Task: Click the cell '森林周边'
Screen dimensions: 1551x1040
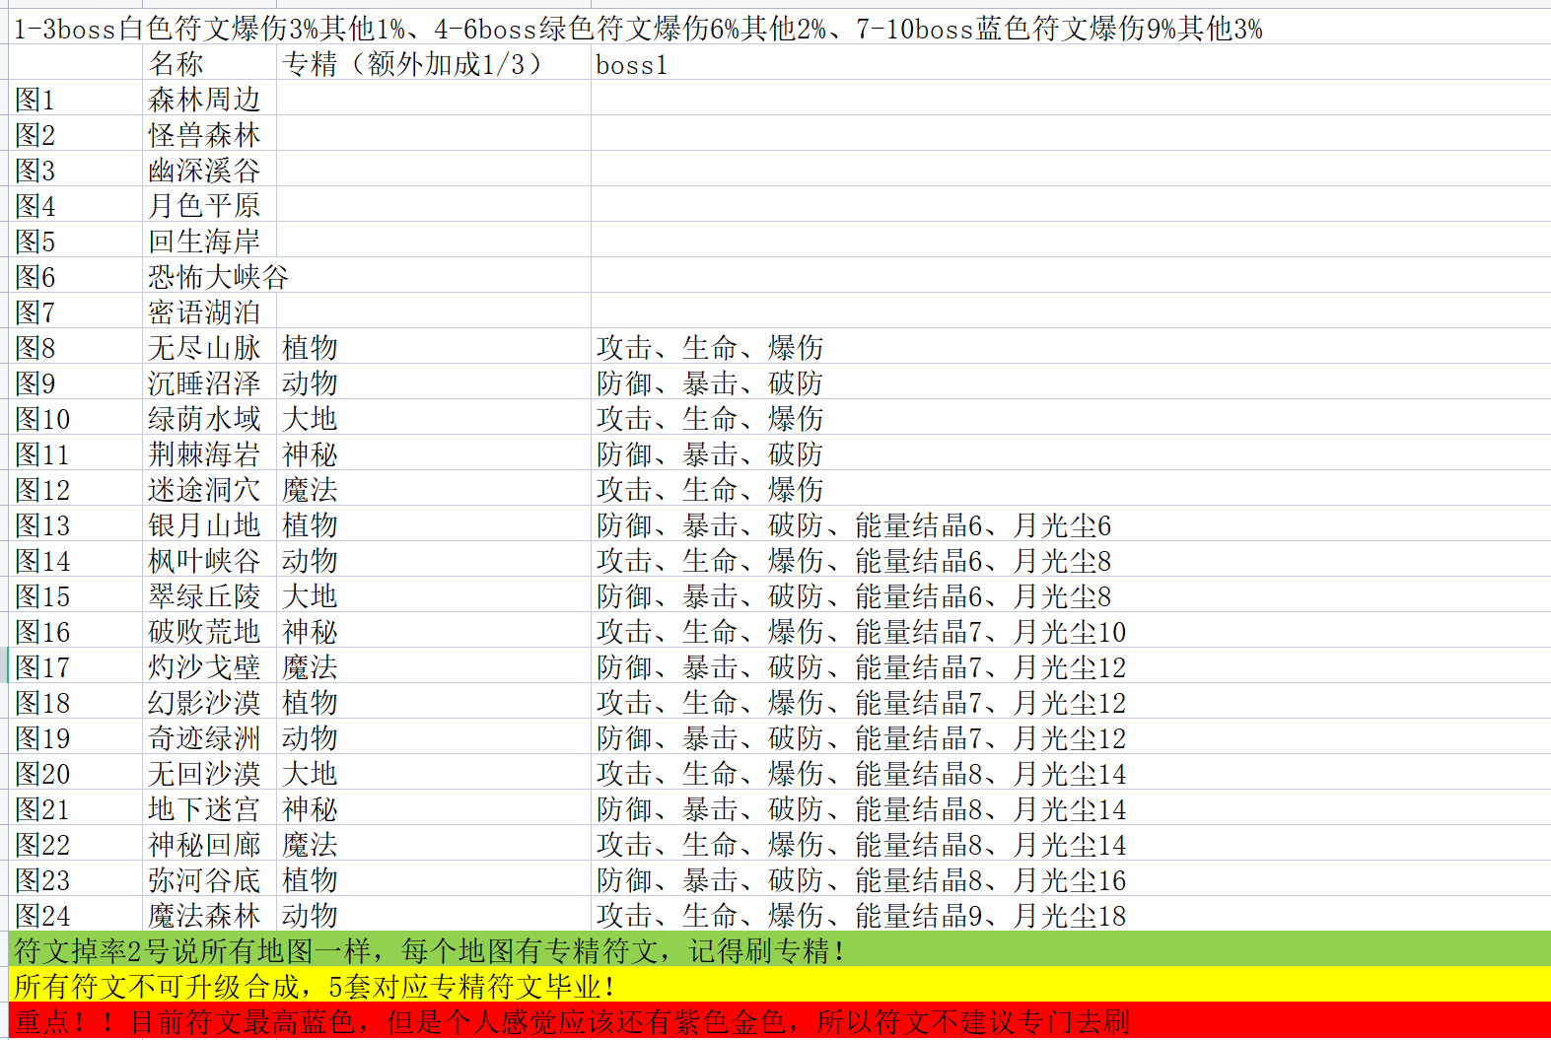Action: [210, 98]
